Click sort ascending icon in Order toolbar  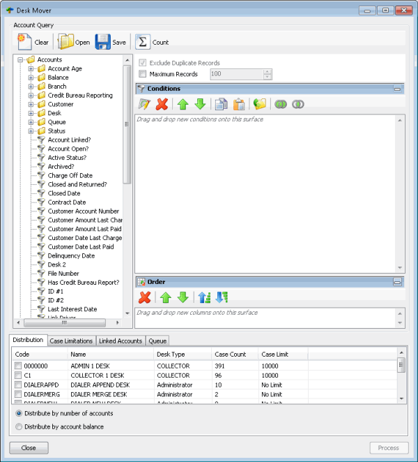(203, 297)
